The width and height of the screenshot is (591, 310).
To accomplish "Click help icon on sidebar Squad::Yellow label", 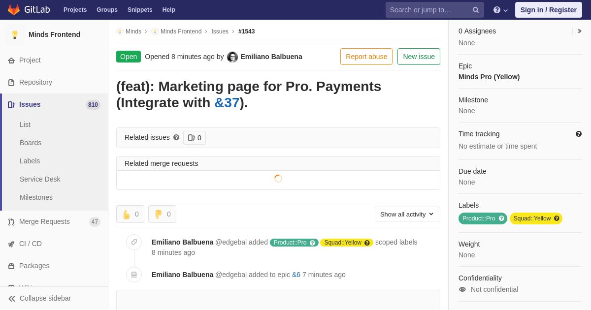I will tap(557, 218).
